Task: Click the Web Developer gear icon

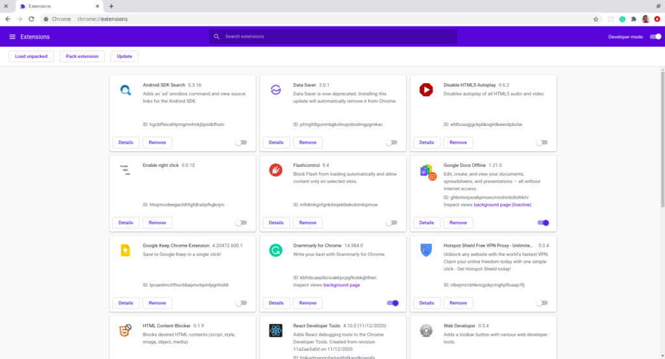Action: (x=426, y=330)
